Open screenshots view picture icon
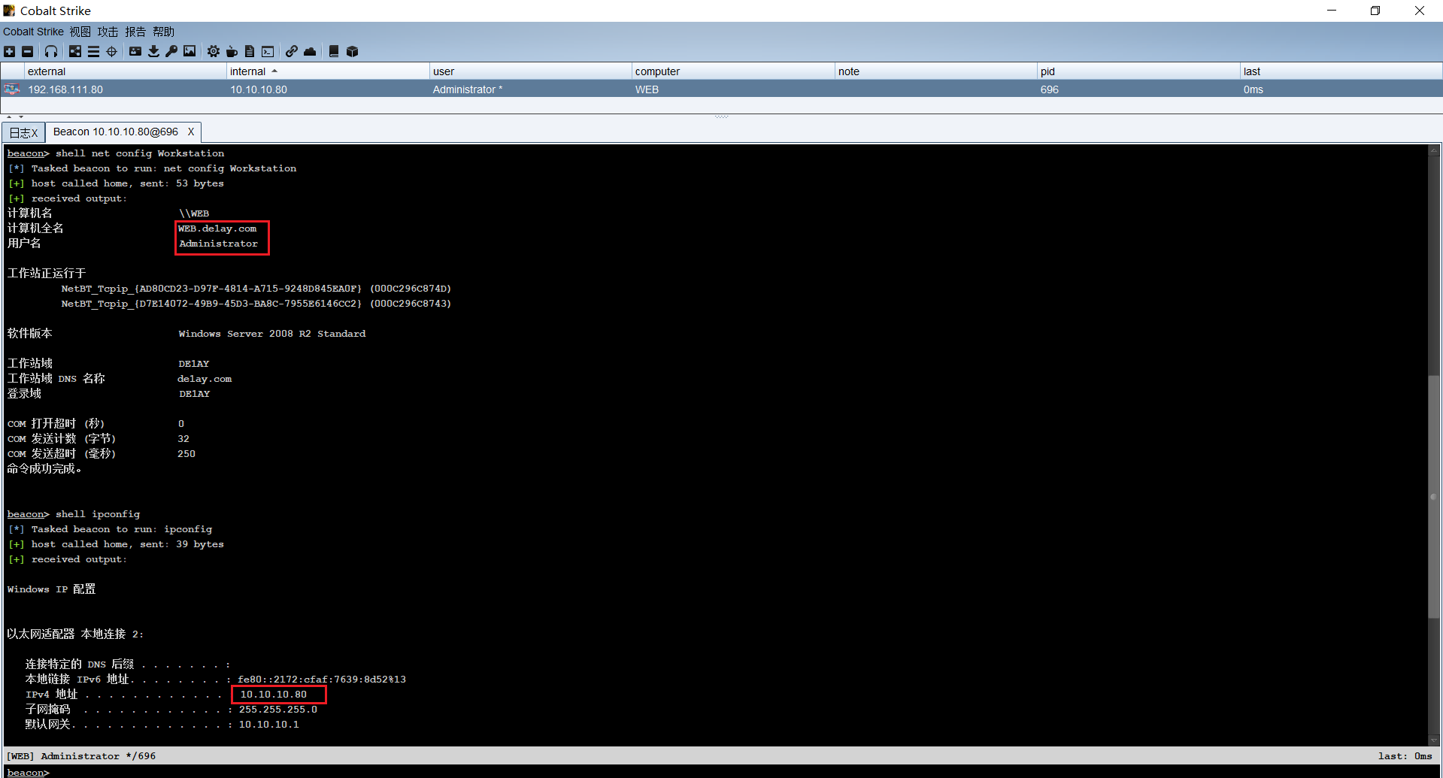Screen dimensions: 1443x778 tap(189, 51)
